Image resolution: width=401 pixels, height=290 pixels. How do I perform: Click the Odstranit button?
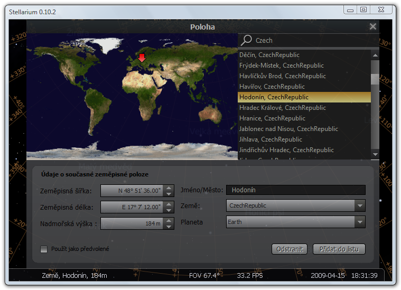290,249
